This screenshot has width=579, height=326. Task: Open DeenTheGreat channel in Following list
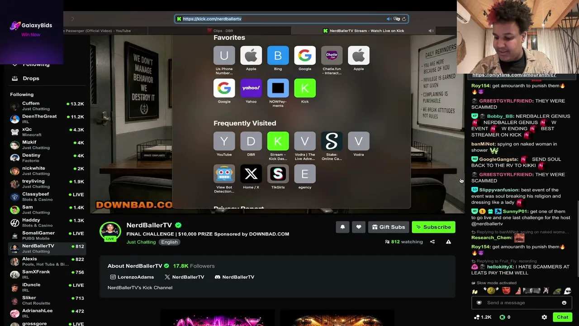47,119
